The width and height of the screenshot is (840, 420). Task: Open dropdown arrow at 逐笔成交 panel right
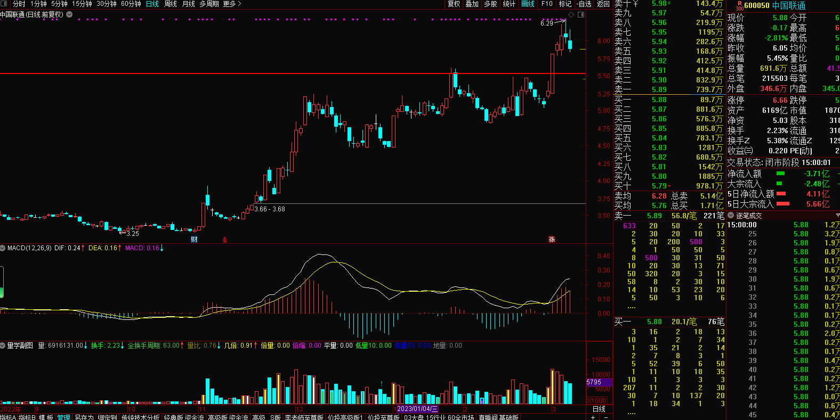click(x=837, y=216)
